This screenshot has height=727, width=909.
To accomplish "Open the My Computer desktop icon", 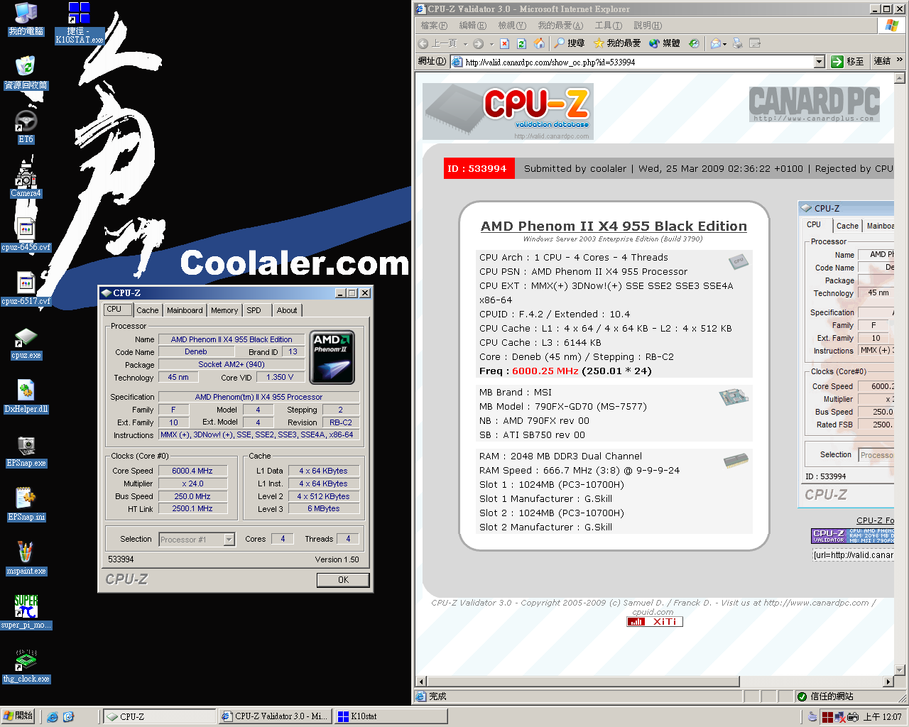I will point(26,18).
